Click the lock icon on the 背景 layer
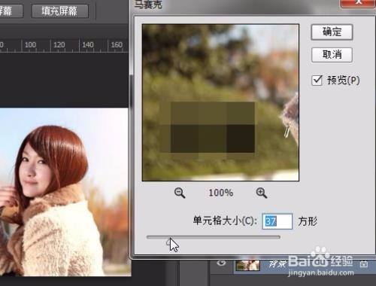376x286 pixels. coord(364,264)
